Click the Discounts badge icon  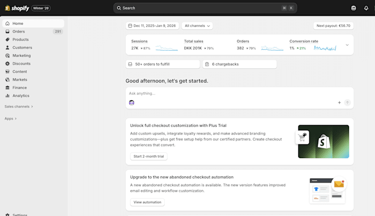[7, 63]
